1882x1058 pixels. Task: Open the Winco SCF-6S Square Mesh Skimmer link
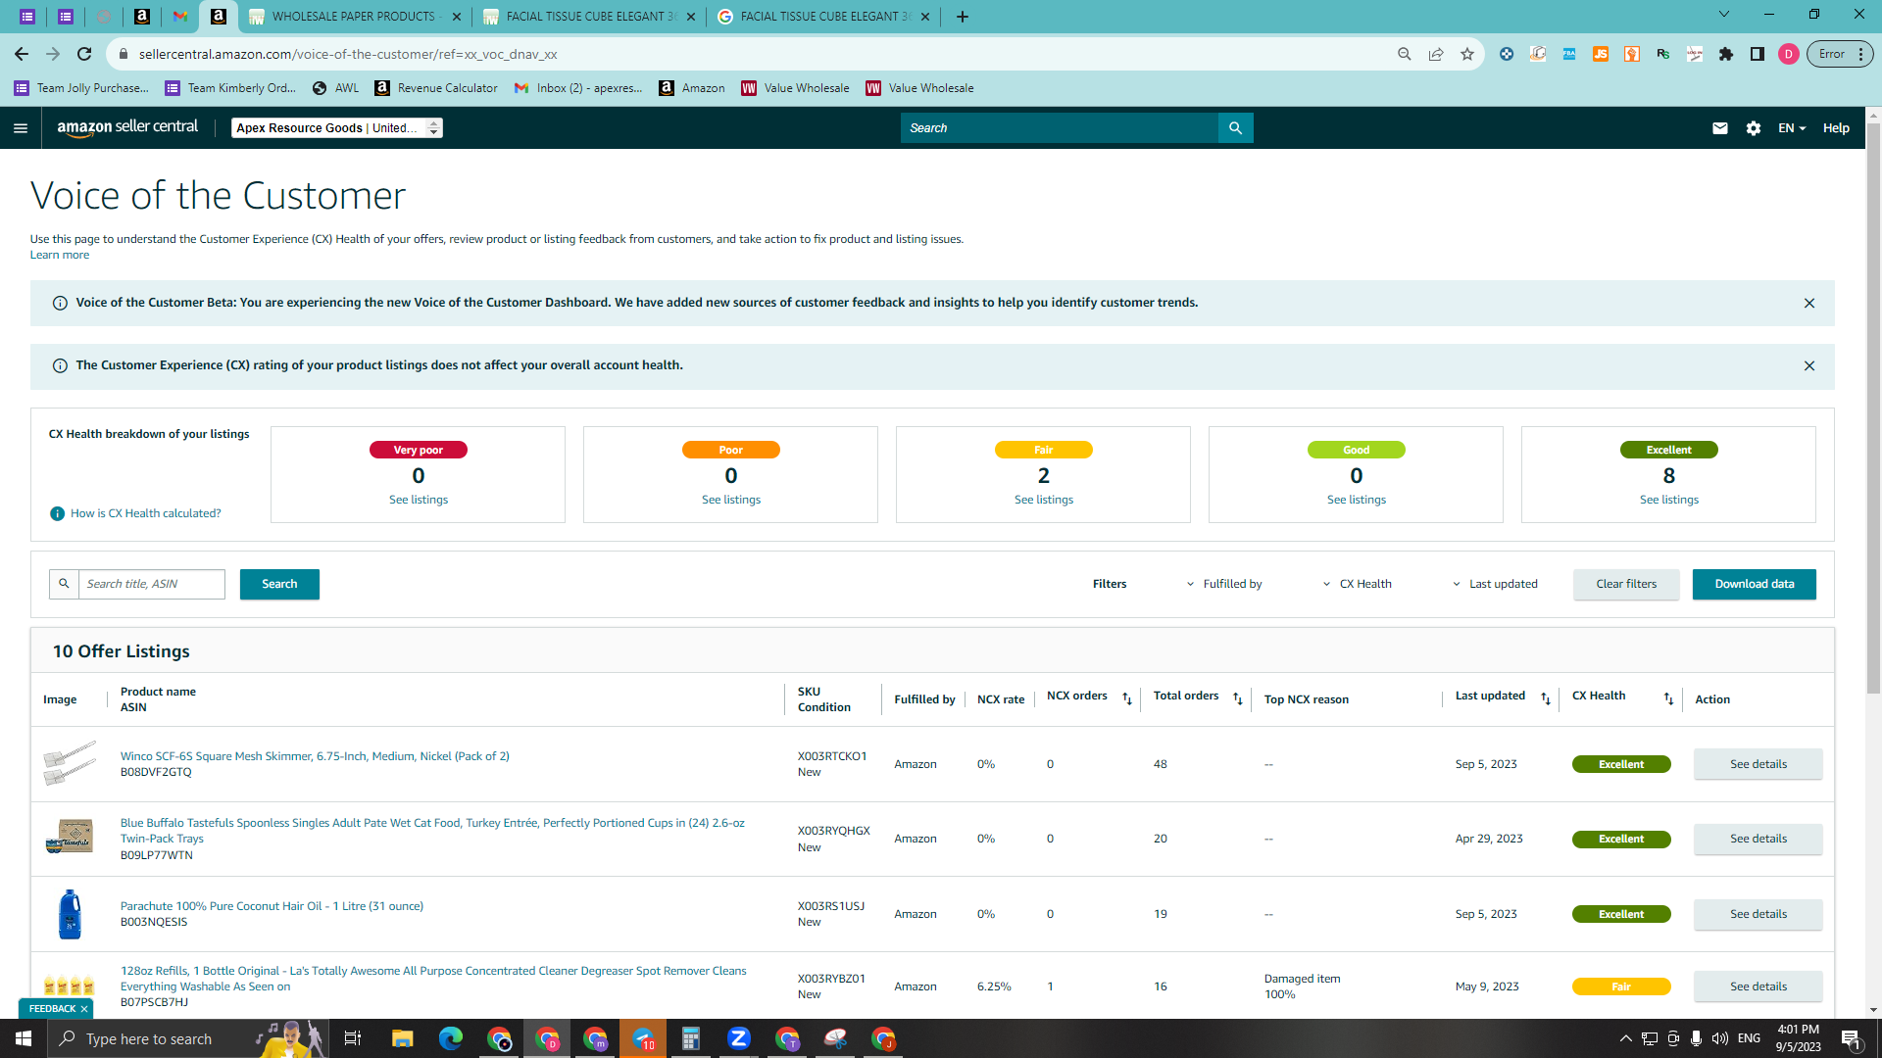pyautogui.click(x=315, y=756)
